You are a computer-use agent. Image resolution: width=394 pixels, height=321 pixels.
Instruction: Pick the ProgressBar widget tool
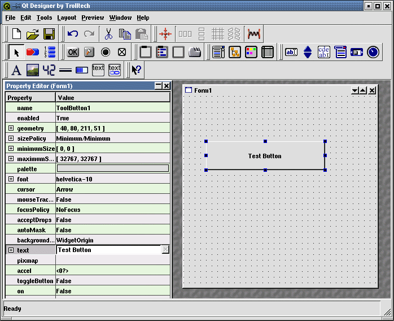click(82, 70)
